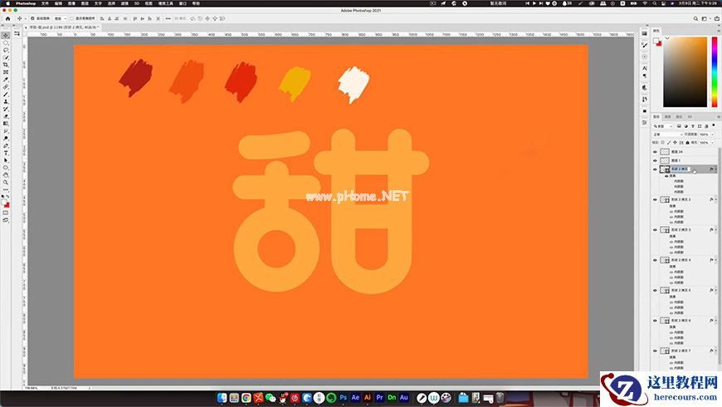The width and height of the screenshot is (722, 407).
Task: Click the foreground color swatch in toolbox
Action: (x=4, y=203)
